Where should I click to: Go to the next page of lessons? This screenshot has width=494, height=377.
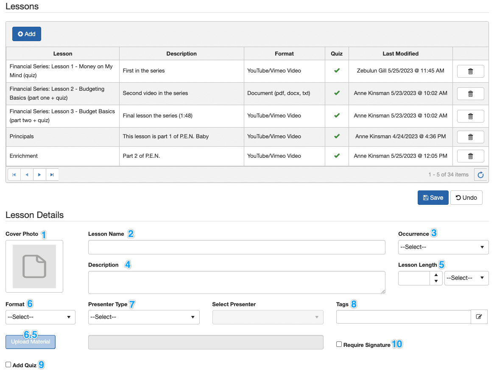(39, 175)
